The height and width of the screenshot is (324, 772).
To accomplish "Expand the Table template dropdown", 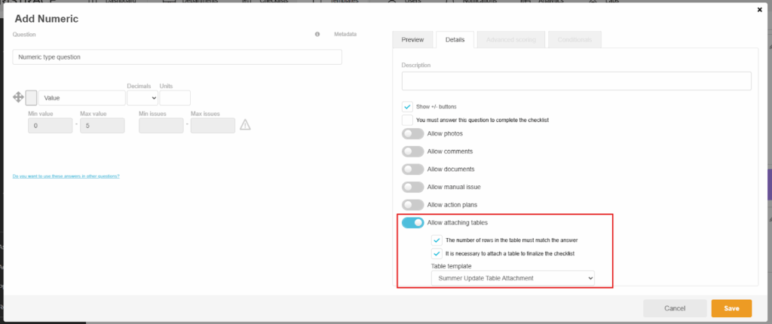I will click(x=513, y=279).
